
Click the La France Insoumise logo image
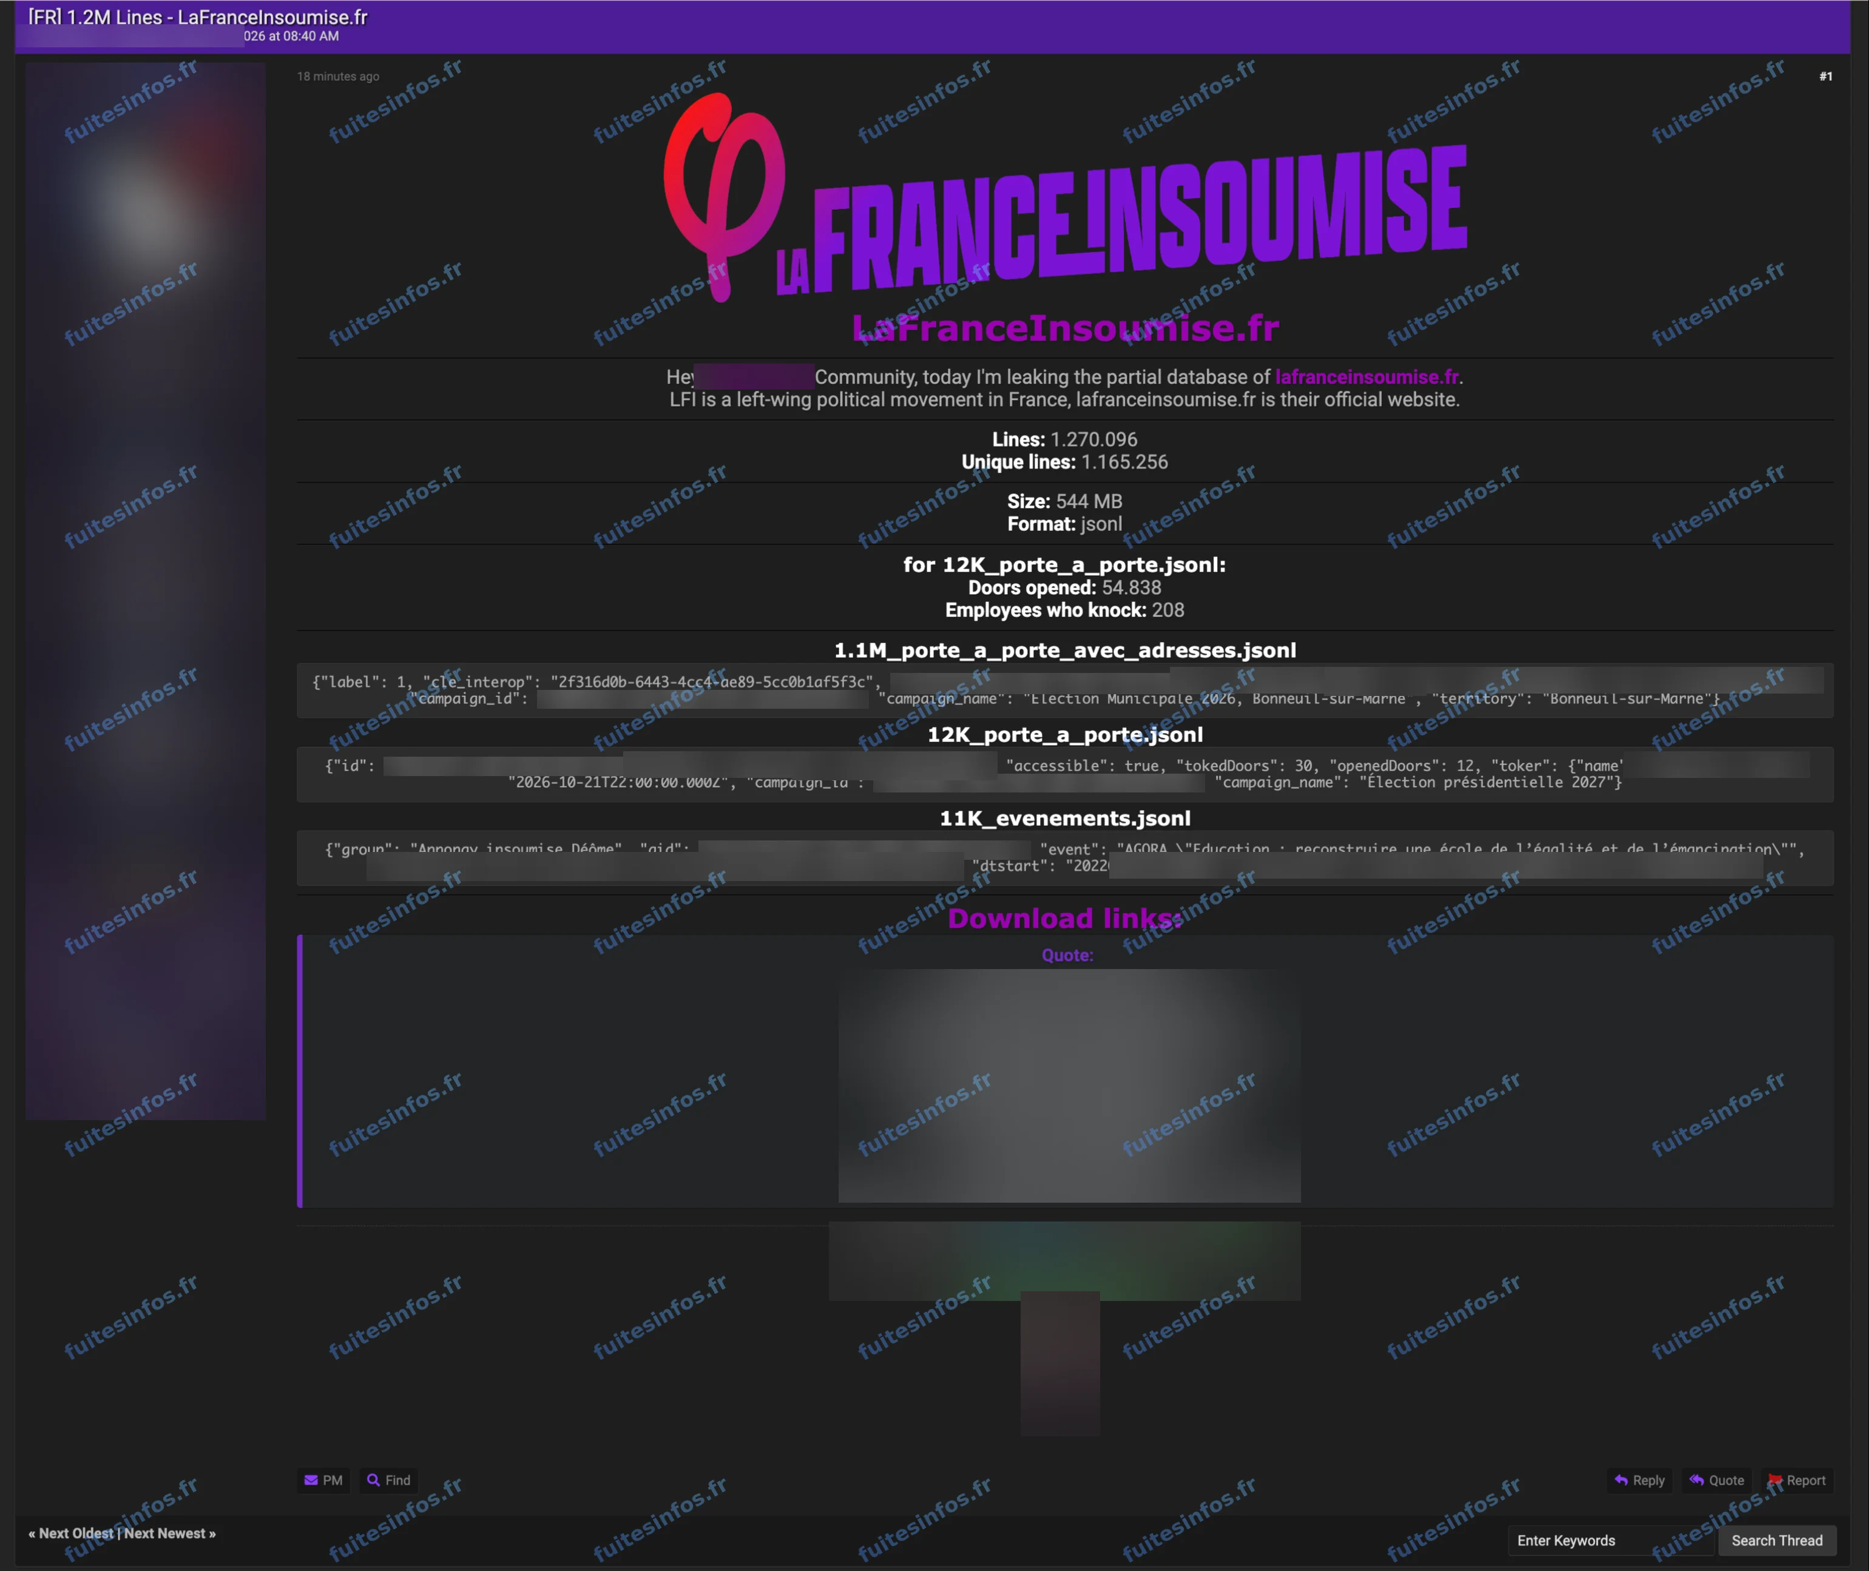[1065, 197]
